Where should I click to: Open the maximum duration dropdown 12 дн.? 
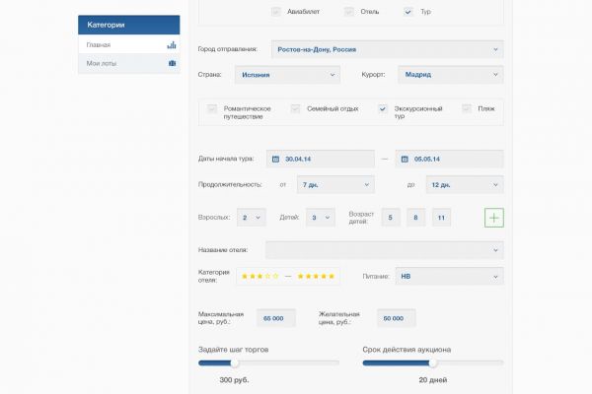(465, 185)
